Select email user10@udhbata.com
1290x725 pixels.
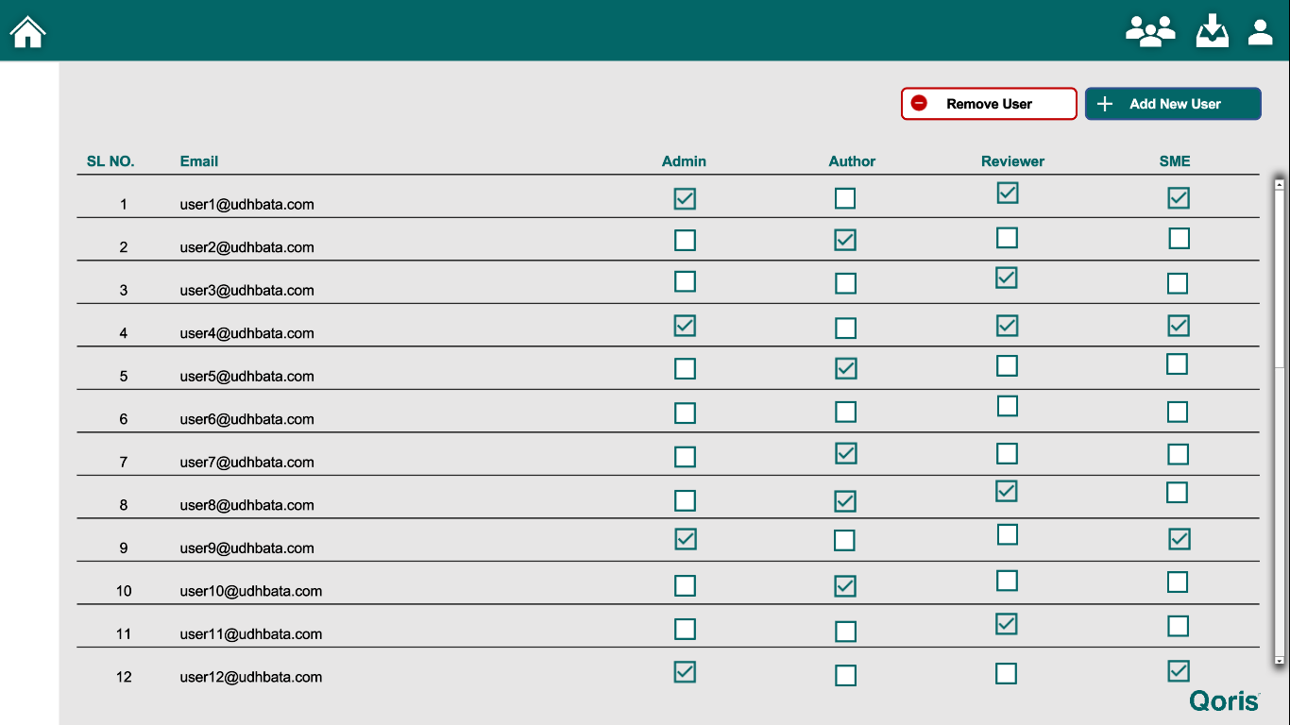click(x=251, y=591)
